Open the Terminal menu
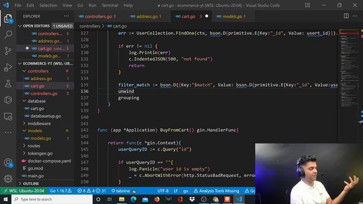This screenshot has width=363, height=204. pos(109,5)
